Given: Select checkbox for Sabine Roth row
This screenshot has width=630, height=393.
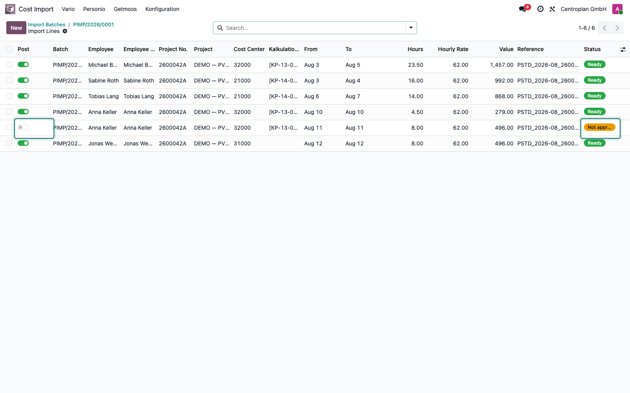Looking at the screenshot, I should coord(9,80).
